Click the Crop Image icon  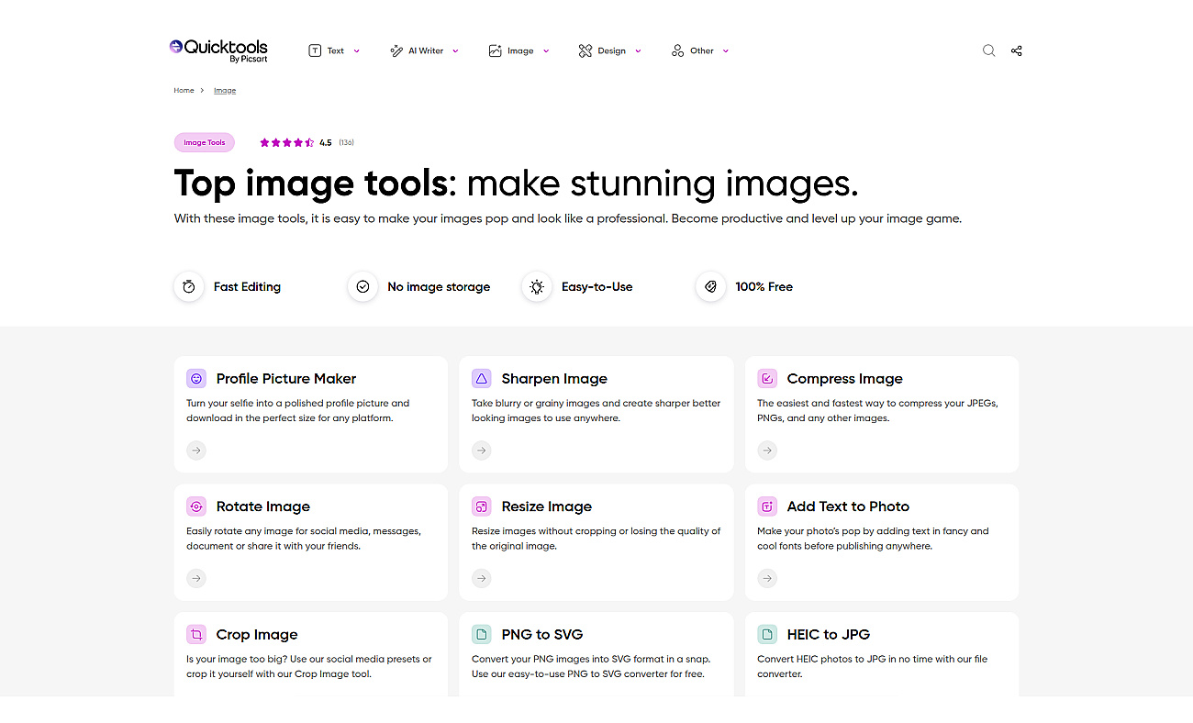196,634
